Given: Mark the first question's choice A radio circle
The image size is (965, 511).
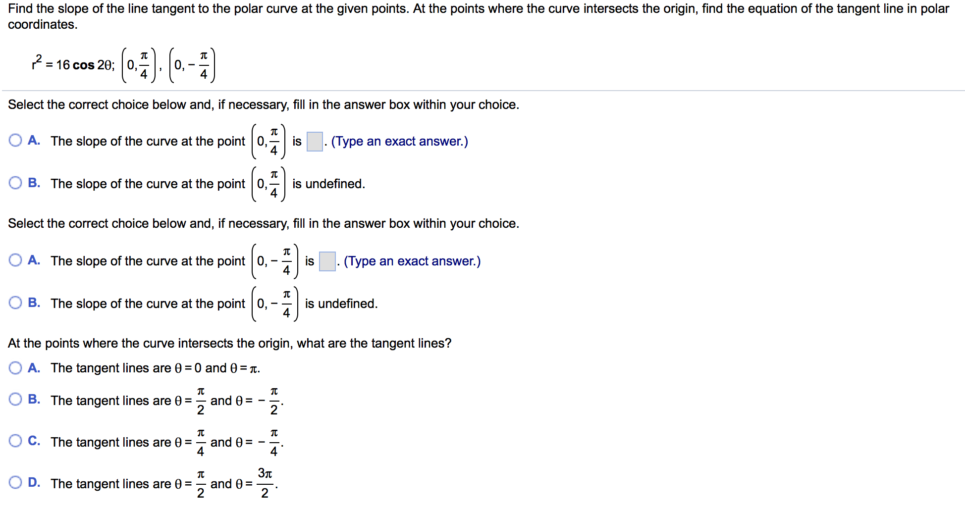Looking at the screenshot, I should [x=15, y=141].
